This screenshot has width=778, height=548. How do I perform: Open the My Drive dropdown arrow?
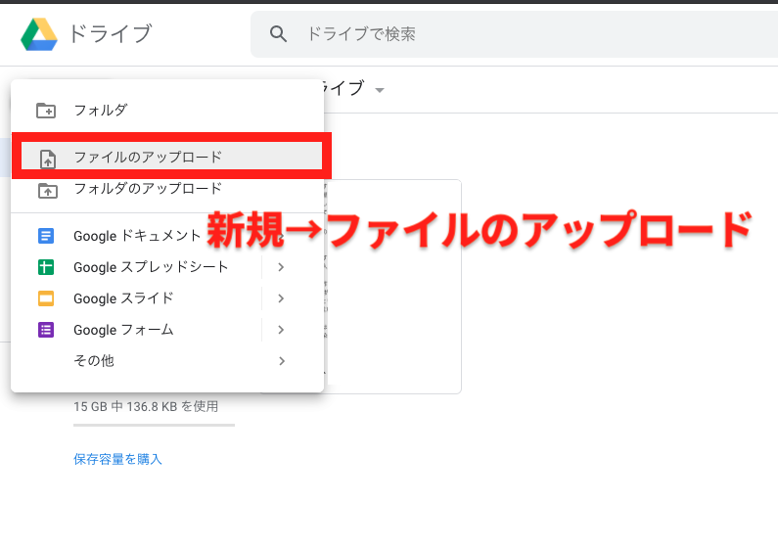point(380,90)
